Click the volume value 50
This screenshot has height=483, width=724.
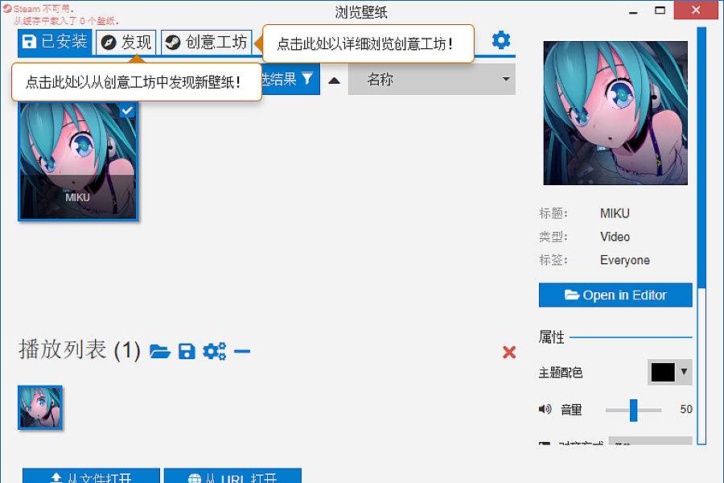coord(685,409)
